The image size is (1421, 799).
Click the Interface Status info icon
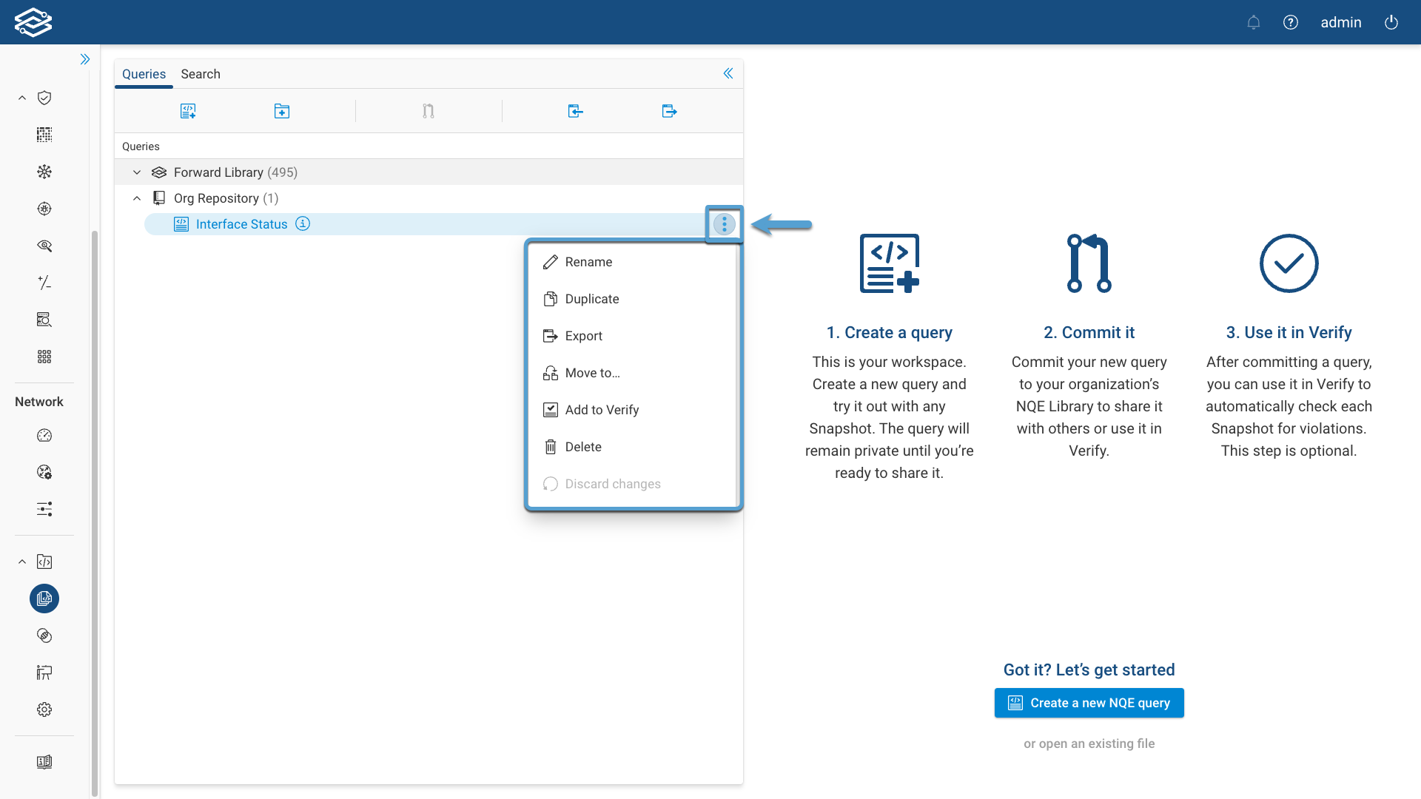click(x=303, y=223)
